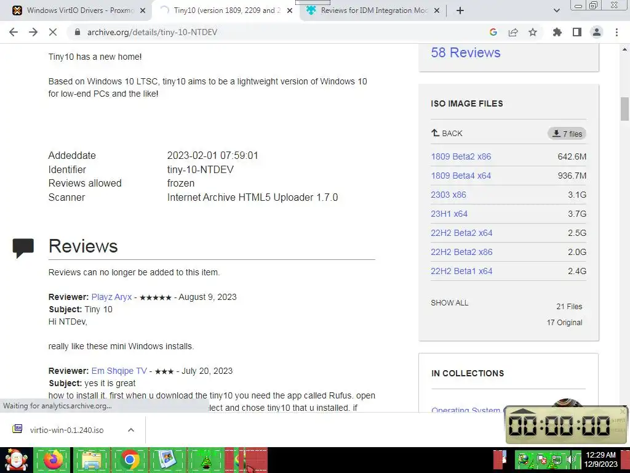
Task: Open the Extensions puzzle icon
Action: pyautogui.click(x=557, y=32)
